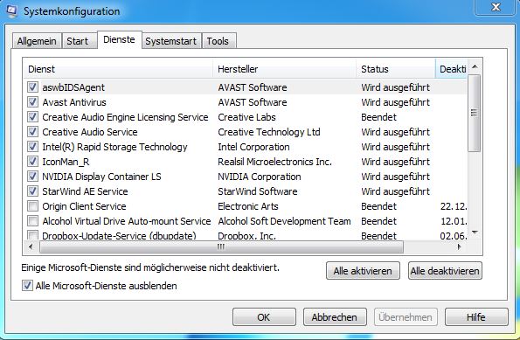
Task: Toggle Alle Microsoft-Dienste ausblenden checkbox
Action: point(27,286)
